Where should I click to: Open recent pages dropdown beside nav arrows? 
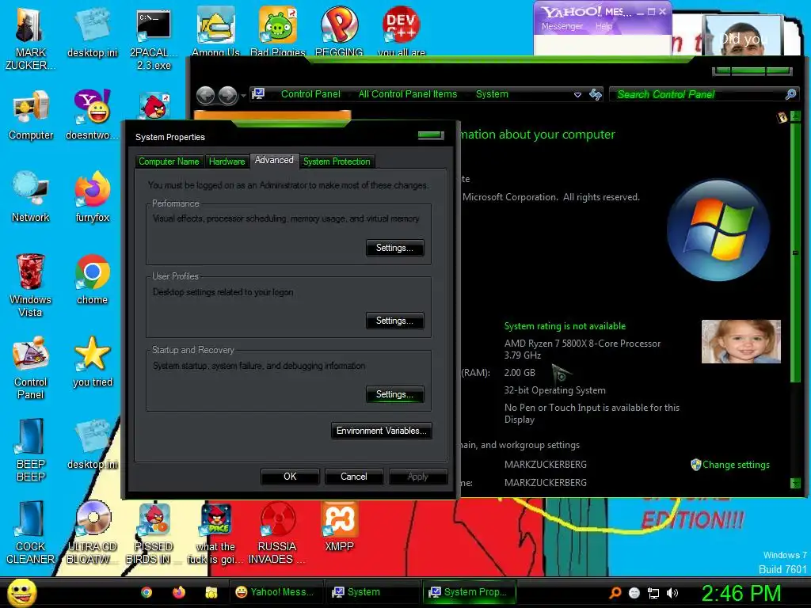[243, 96]
